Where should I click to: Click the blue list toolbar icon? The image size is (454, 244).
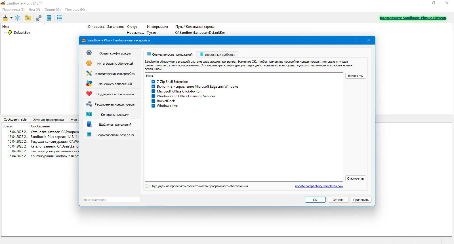[59, 18]
